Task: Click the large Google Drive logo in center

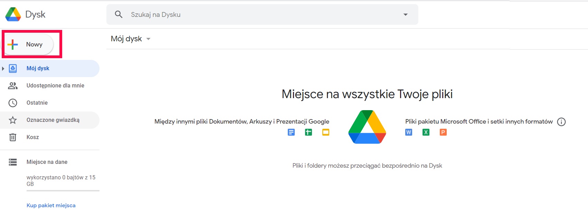Action: point(367,127)
